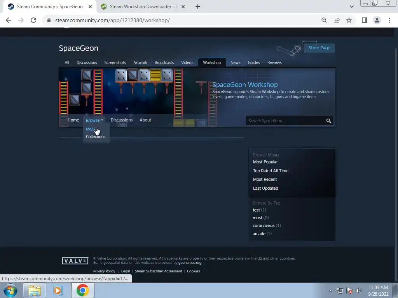The width and height of the screenshot is (398, 298).
Task: Open the workshop About page
Action: [145, 120]
